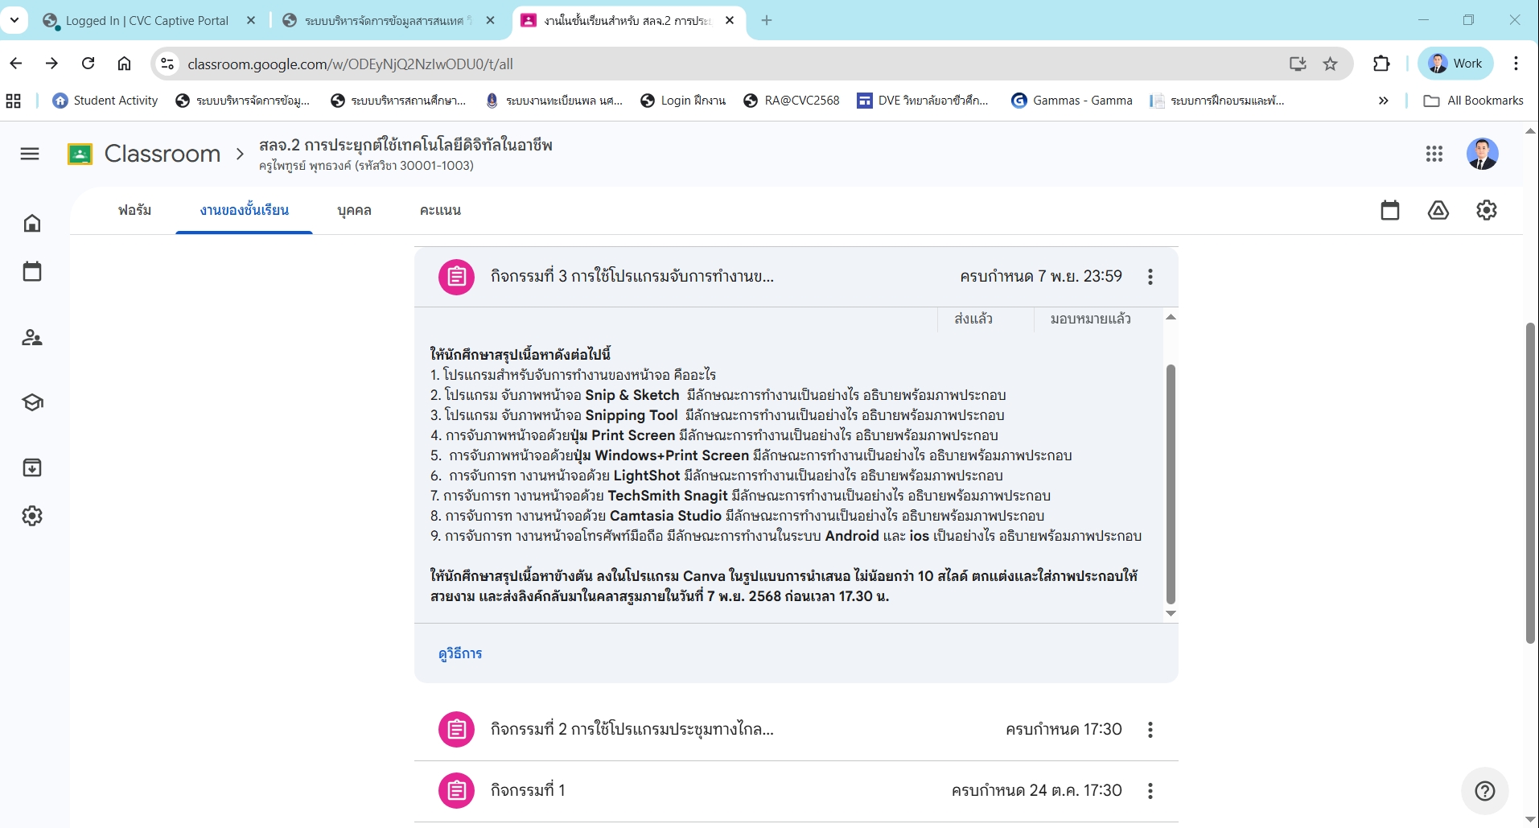Viewport: 1539px width, 828px height.
Task: Open Settings gear in left sidebar
Action: (x=32, y=516)
